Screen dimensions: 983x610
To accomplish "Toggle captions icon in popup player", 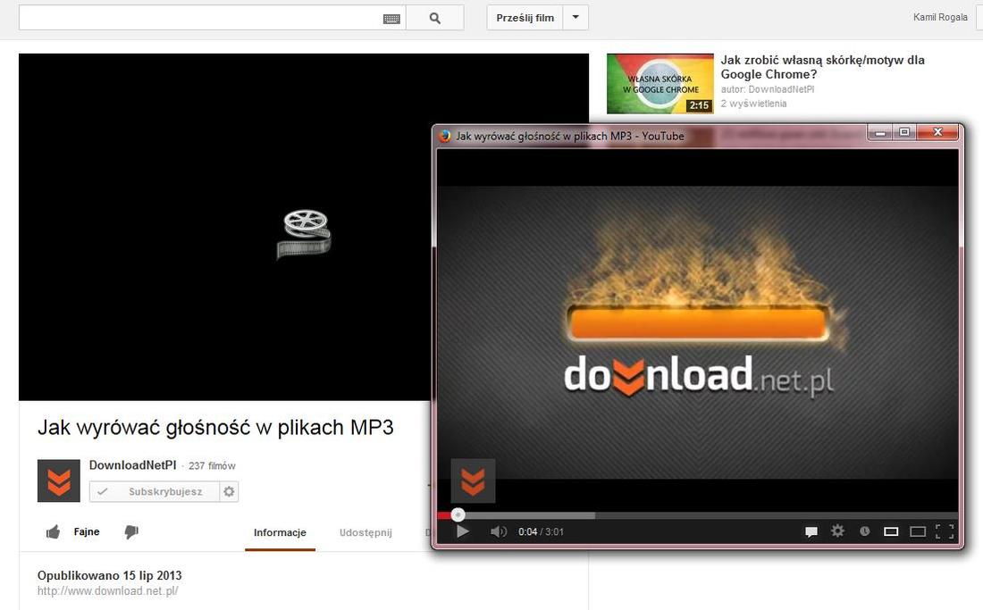I will [x=811, y=531].
